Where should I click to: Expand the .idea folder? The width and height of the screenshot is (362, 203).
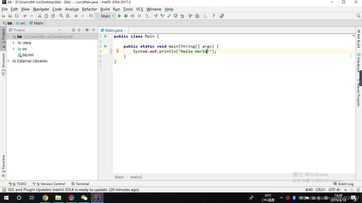coord(14,43)
